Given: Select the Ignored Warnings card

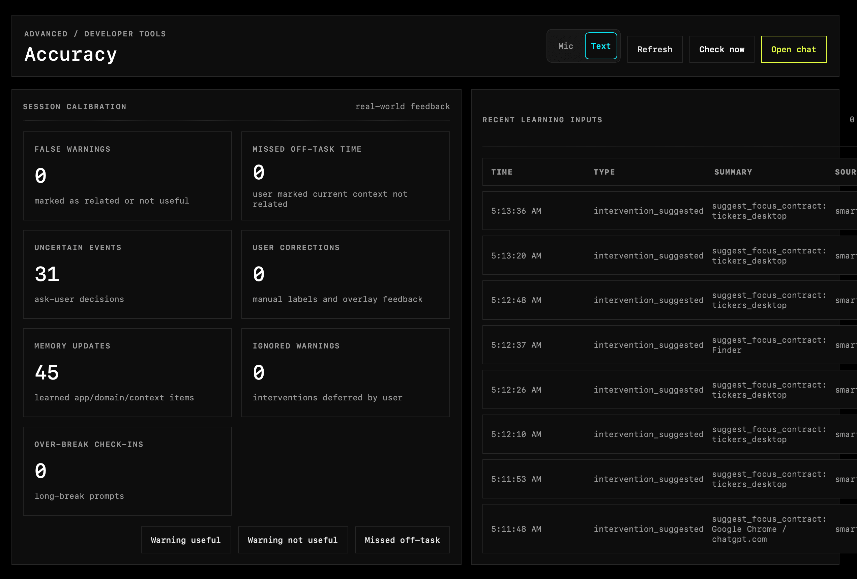Looking at the screenshot, I should 346,373.
